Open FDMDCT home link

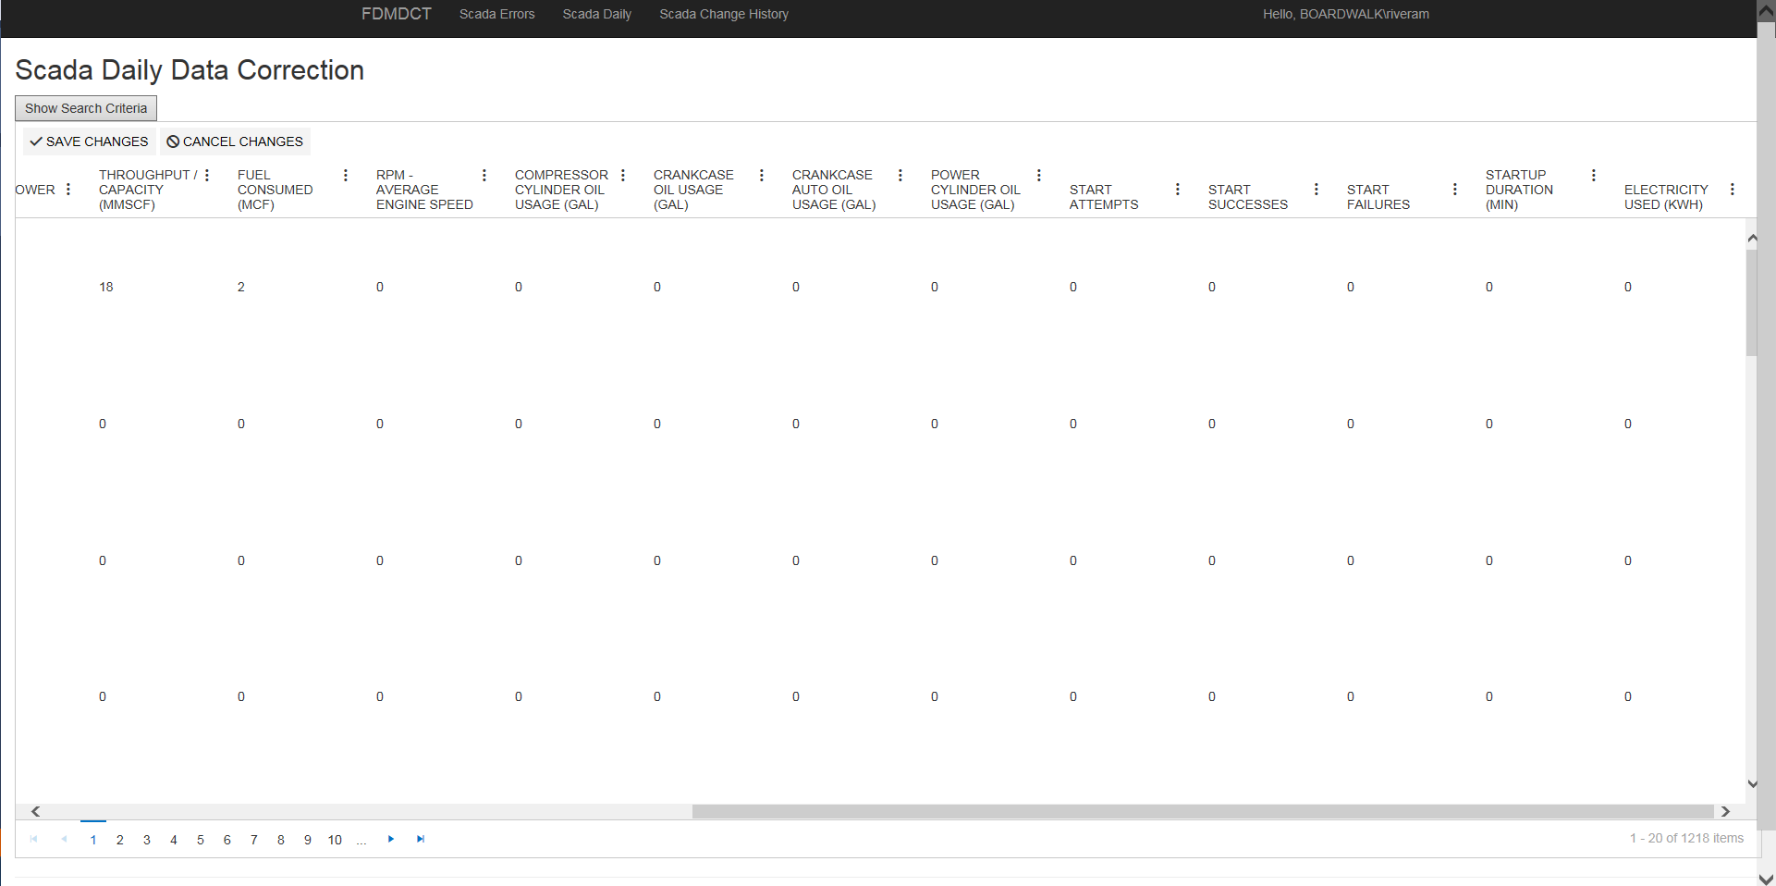(x=397, y=14)
